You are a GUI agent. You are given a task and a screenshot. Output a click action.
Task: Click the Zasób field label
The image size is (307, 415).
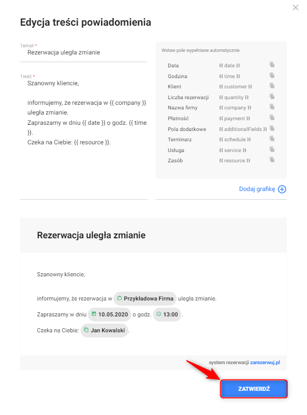(x=175, y=161)
